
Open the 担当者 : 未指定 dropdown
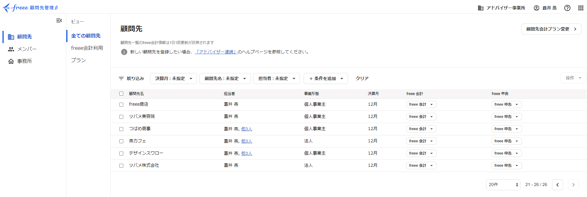point(276,78)
